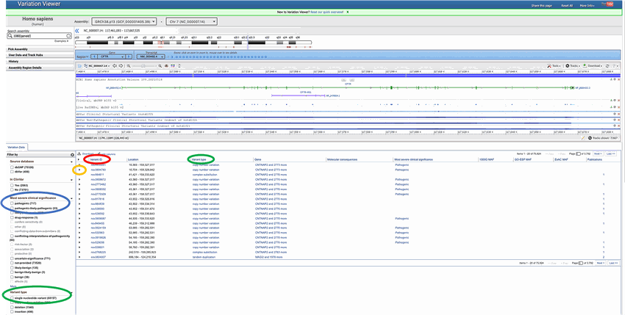625x315 pixels.
Task: Open the Region dropdown in the blue bar
Action: tap(82, 57)
